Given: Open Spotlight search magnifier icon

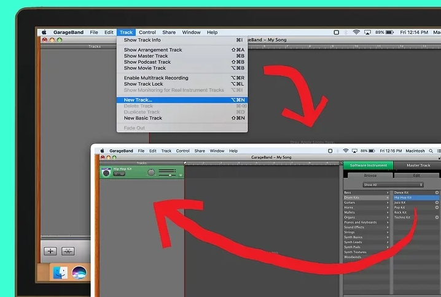Looking at the screenshot, I should click(x=431, y=151).
